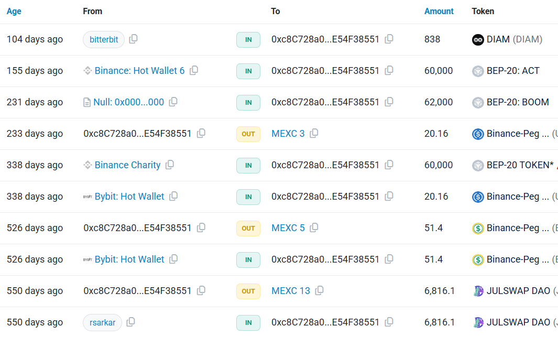Open the MEXC 5 address link

[x=288, y=228]
